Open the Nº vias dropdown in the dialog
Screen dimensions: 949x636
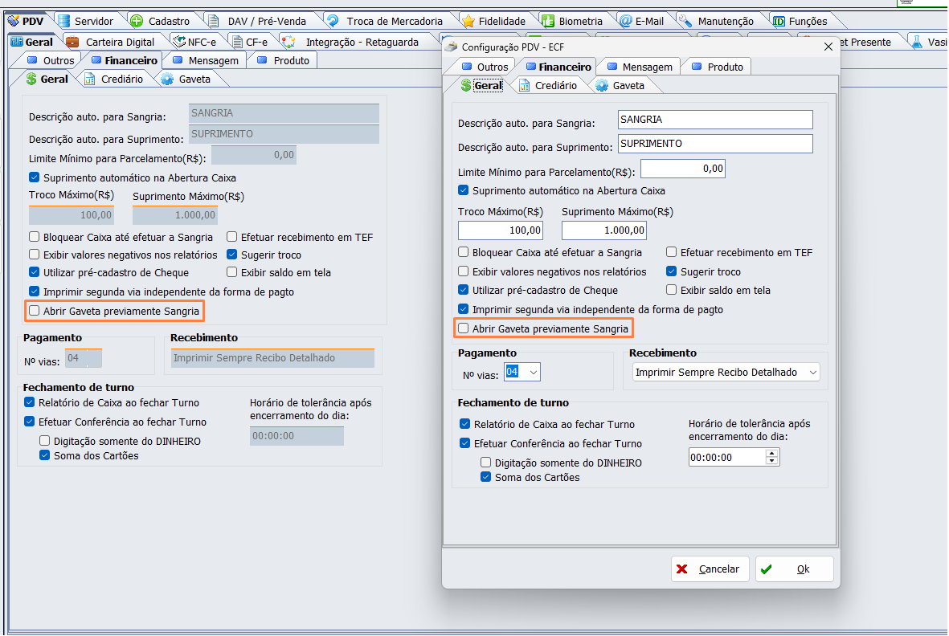[532, 372]
